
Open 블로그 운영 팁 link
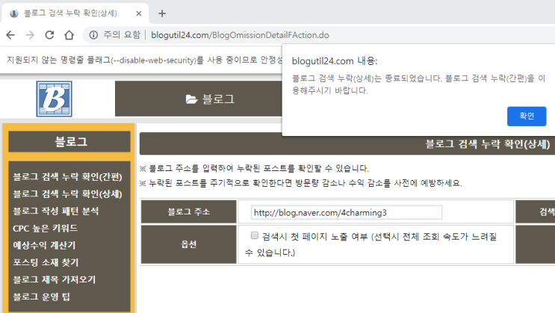tap(41, 297)
